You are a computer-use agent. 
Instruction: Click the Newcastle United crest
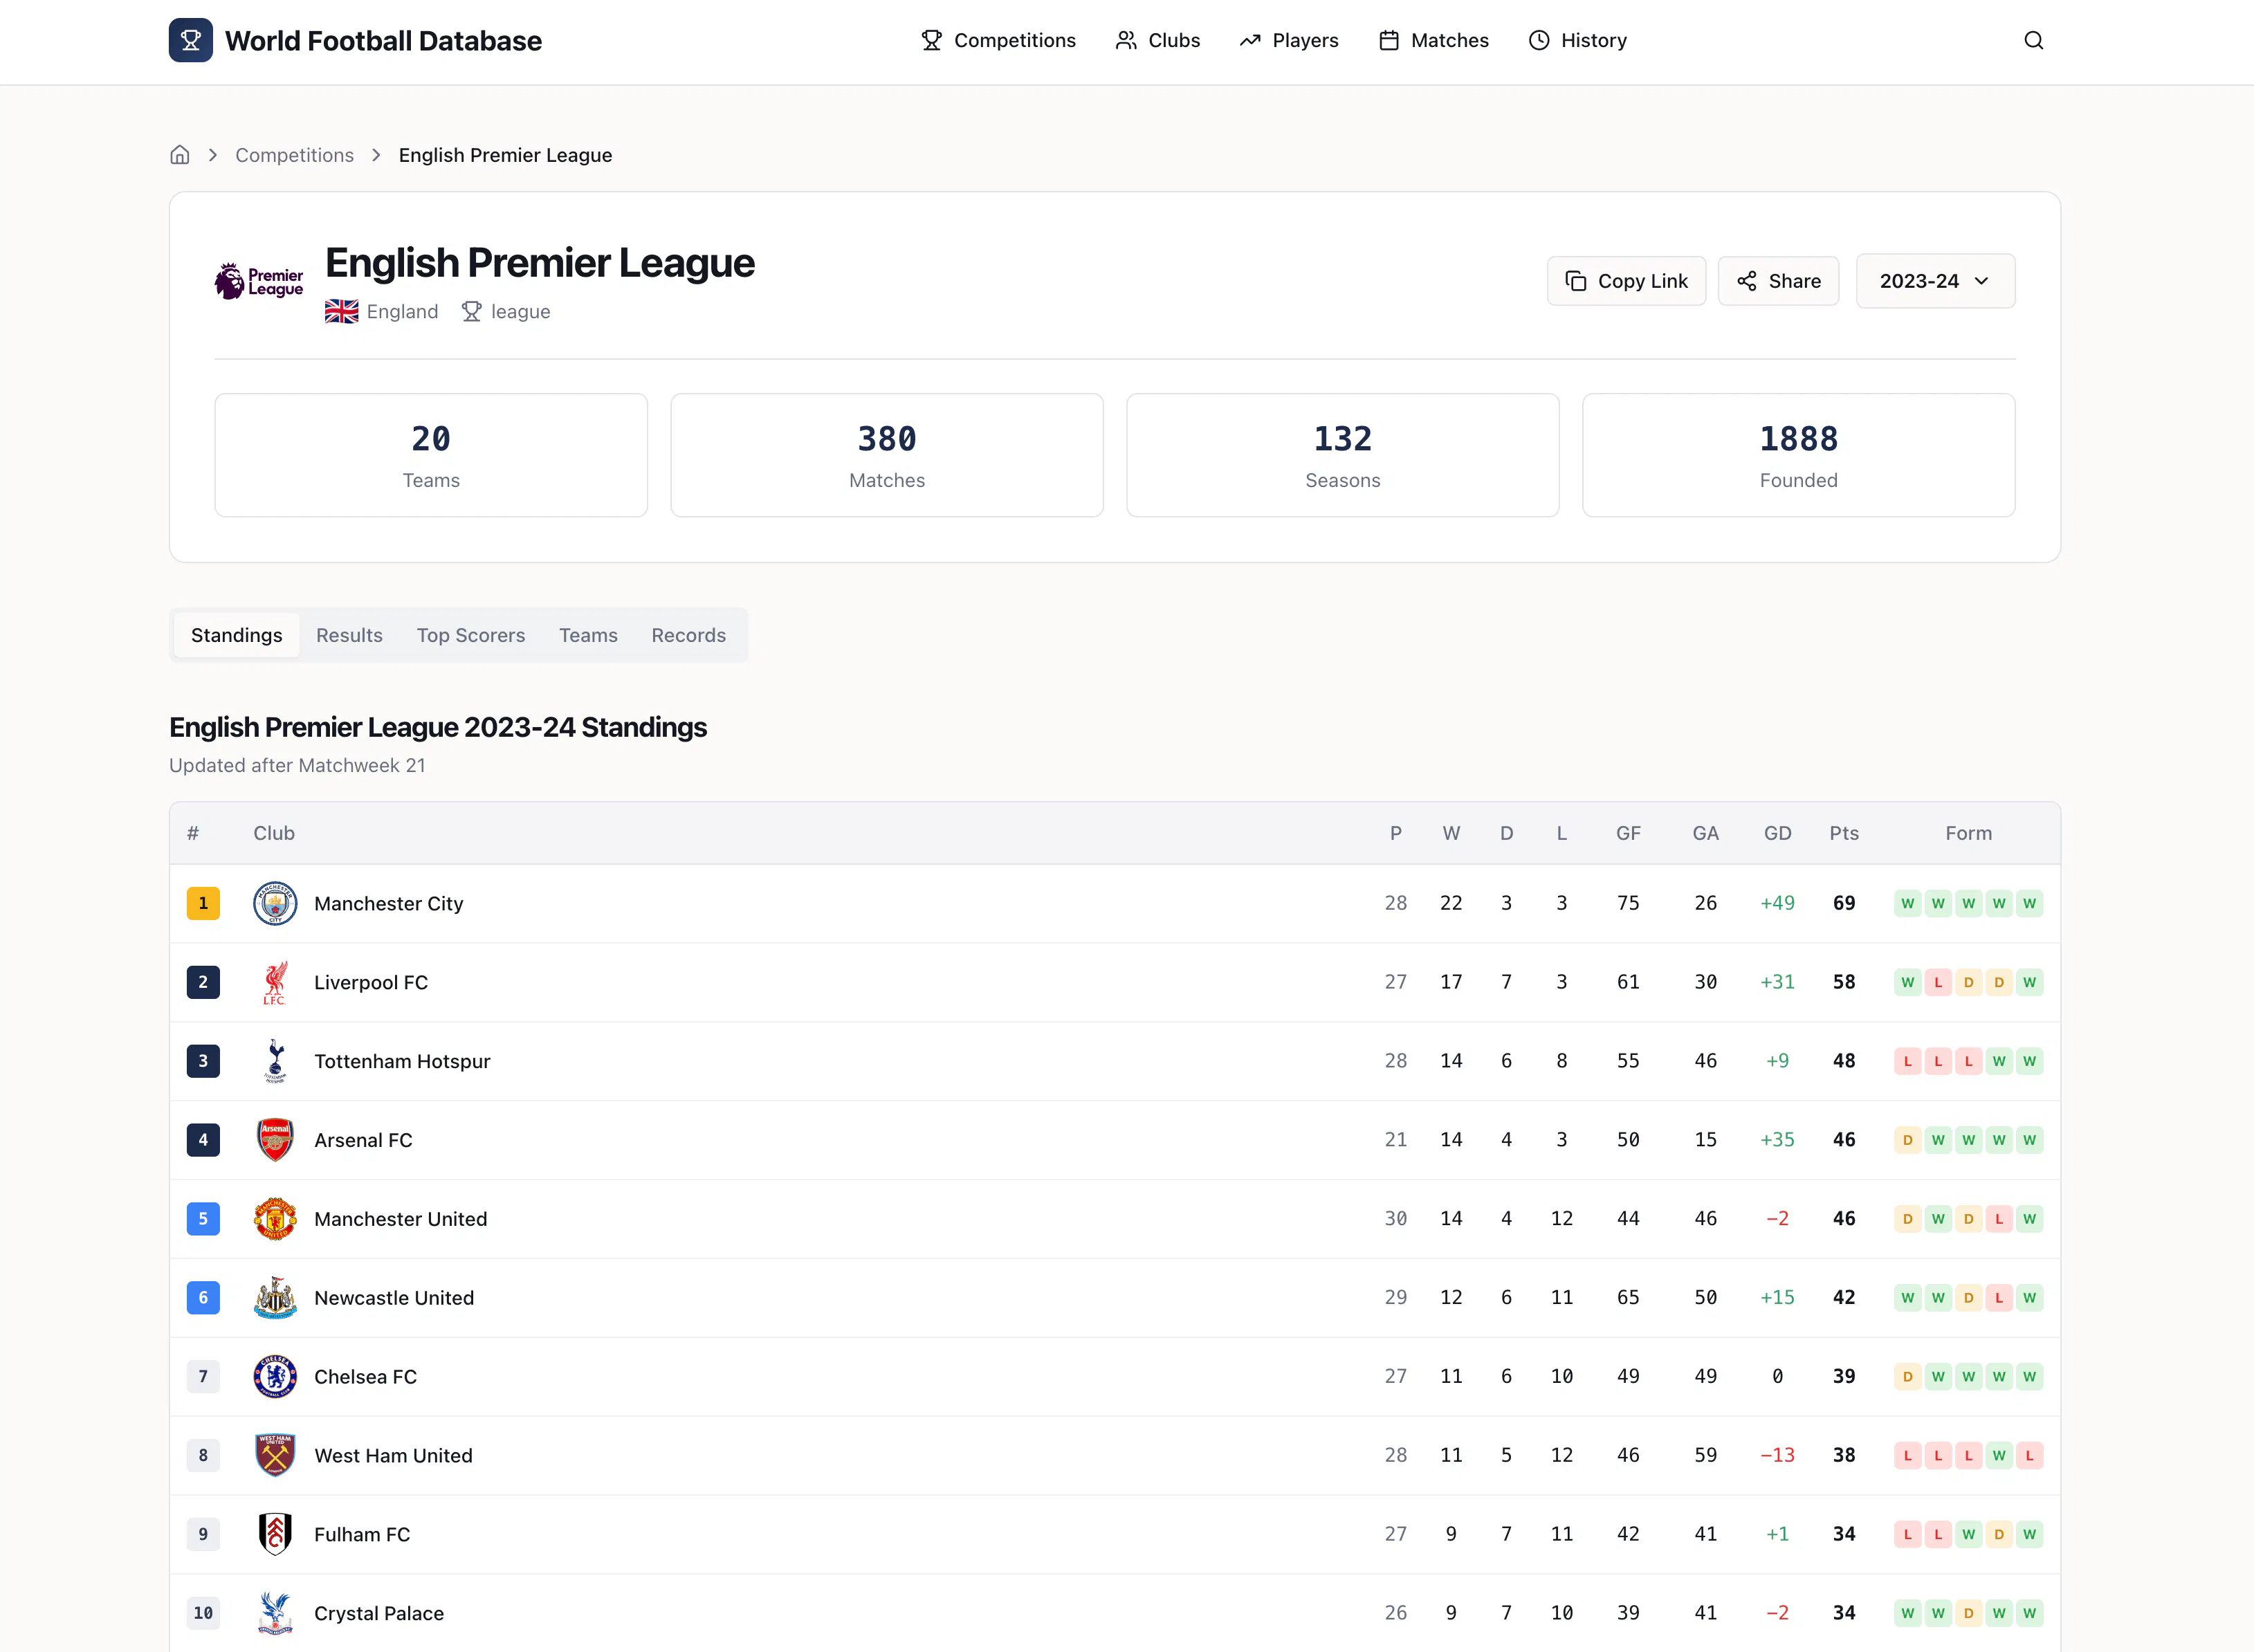[275, 1298]
